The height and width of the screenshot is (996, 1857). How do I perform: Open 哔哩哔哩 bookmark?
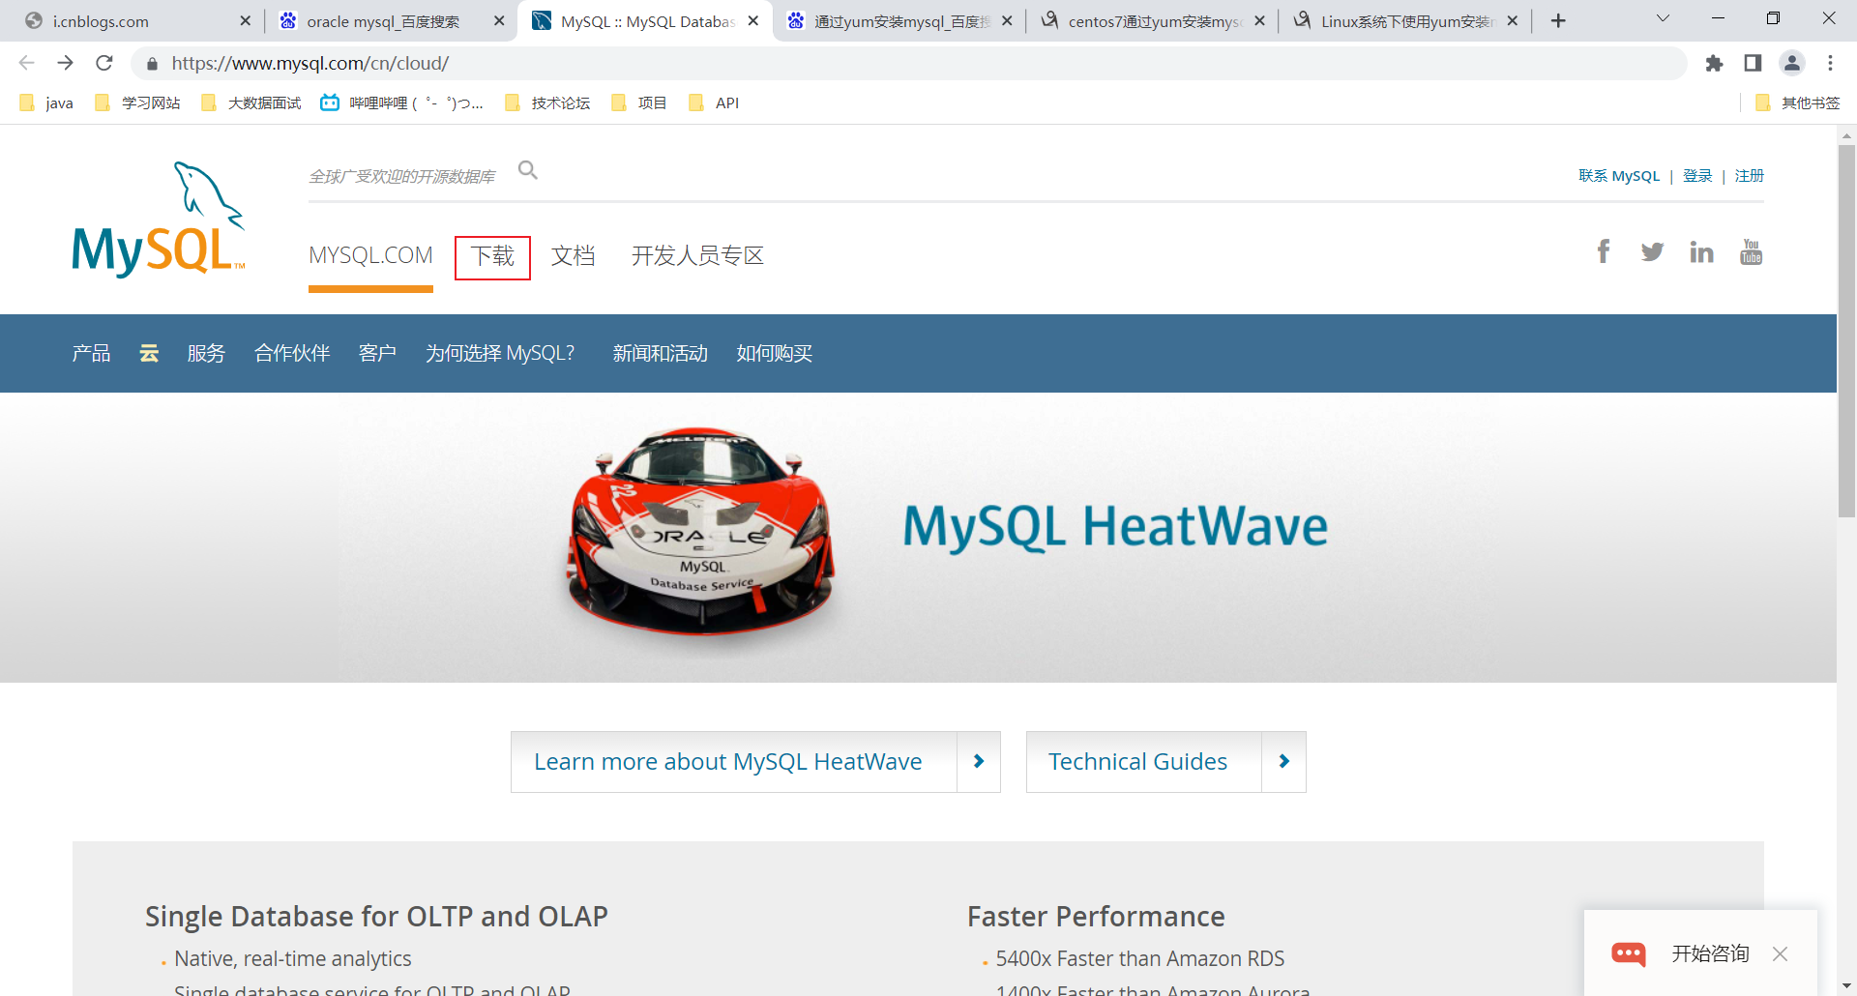402,103
